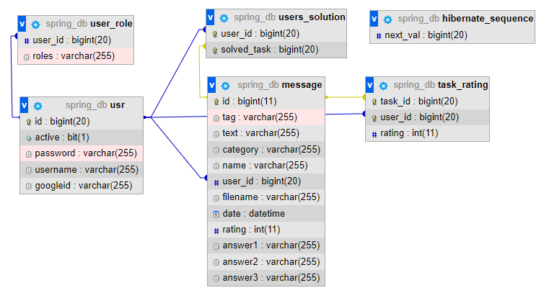Open hibernate_sequence table gear options
Viewport: 544px width, 293px height.
tap(387, 19)
